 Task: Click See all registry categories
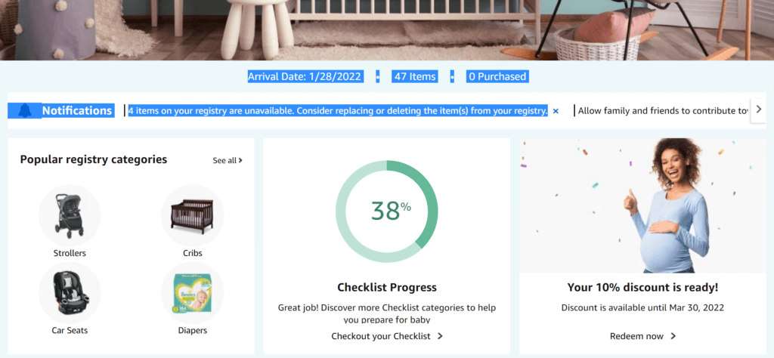pos(228,160)
